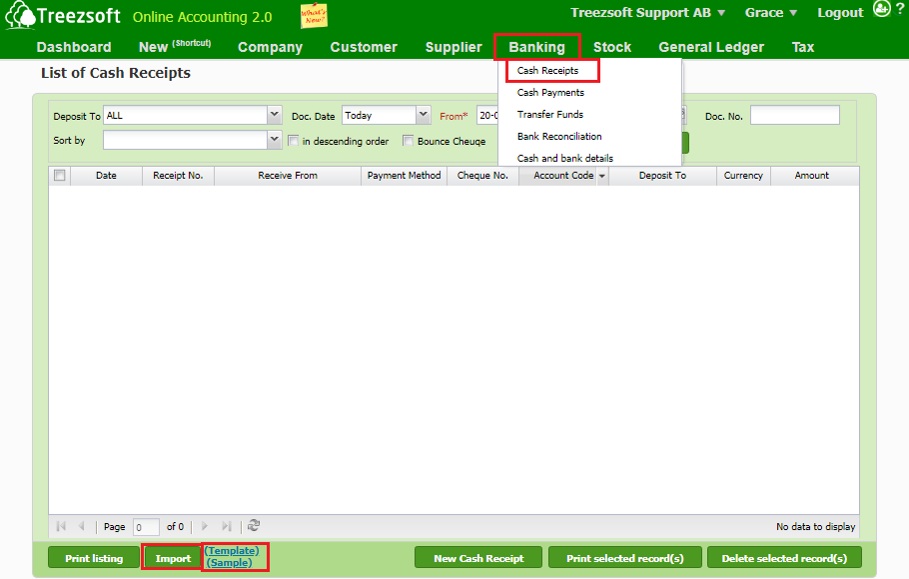The height and width of the screenshot is (579, 909).
Task: Go to next page in pager
Action: click(x=206, y=526)
